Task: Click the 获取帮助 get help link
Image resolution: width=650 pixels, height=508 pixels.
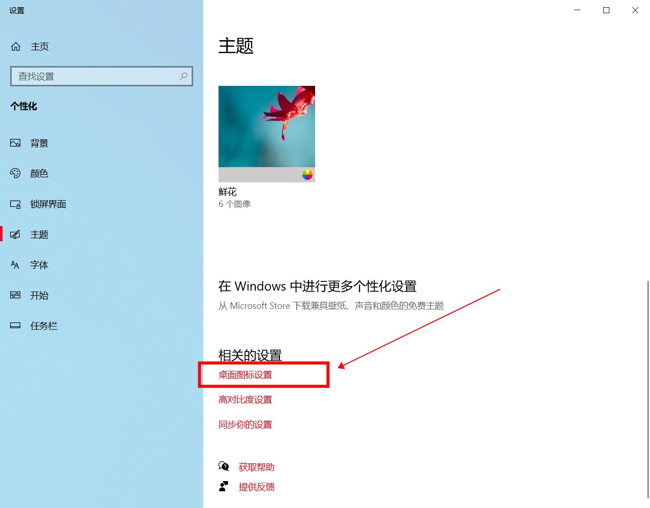Action: [x=257, y=467]
